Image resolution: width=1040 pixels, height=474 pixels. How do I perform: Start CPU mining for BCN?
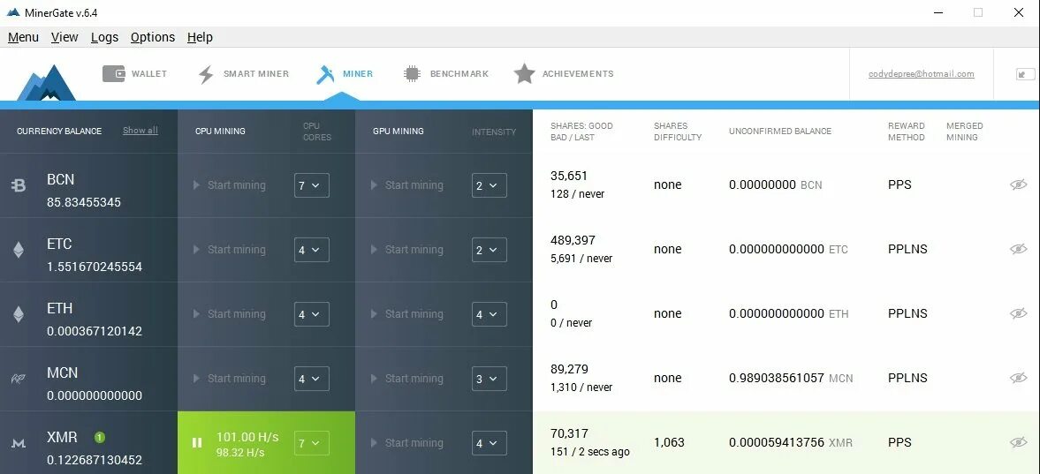coord(230,185)
